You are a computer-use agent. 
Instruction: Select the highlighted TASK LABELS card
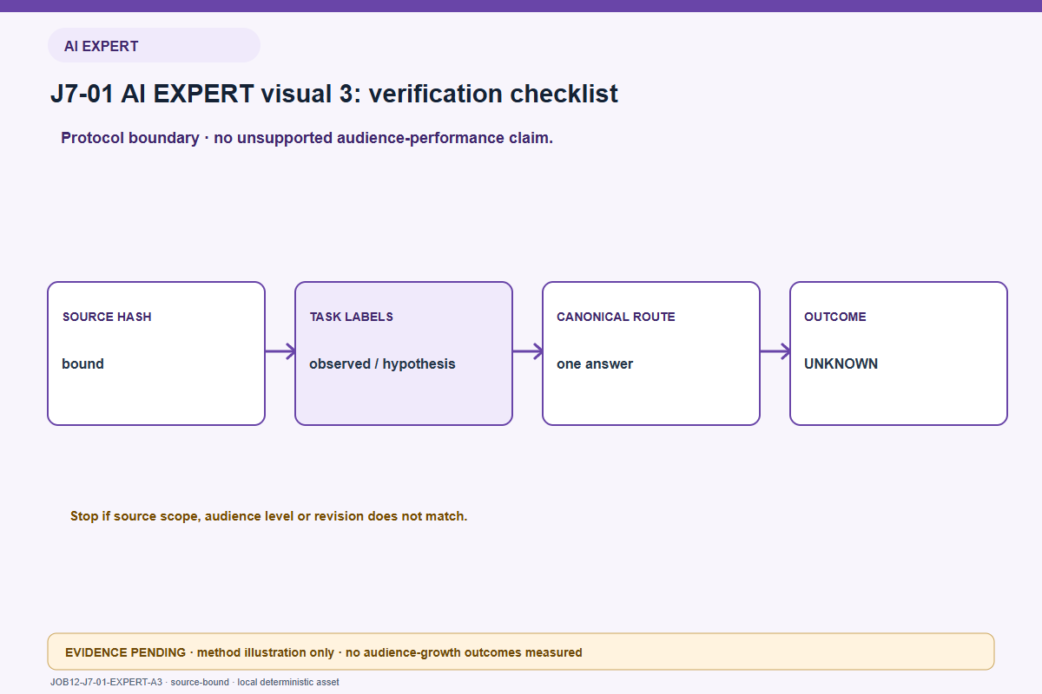pyautogui.click(x=404, y=353)
